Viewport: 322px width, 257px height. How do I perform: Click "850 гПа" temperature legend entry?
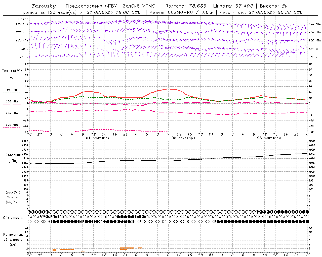tap(12, 102)
